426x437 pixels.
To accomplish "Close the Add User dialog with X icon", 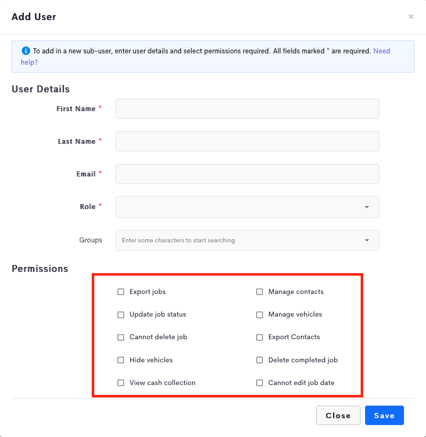I will pos(411,17).
